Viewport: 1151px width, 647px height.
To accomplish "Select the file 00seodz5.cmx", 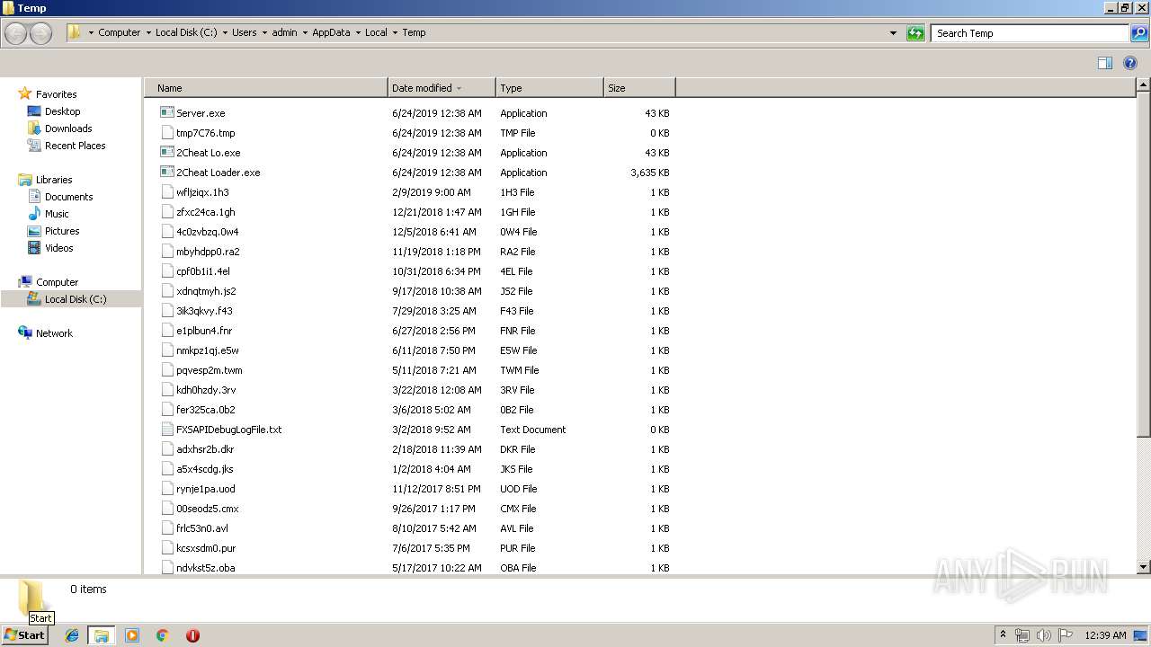I will (x=207, y=509).
